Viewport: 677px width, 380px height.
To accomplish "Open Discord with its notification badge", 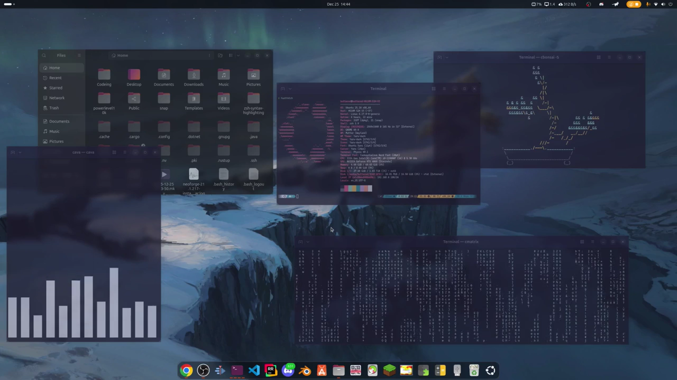I will [x=288, y=370].
